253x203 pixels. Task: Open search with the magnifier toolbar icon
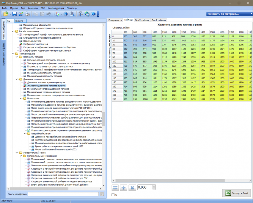(x=72, y=14)
